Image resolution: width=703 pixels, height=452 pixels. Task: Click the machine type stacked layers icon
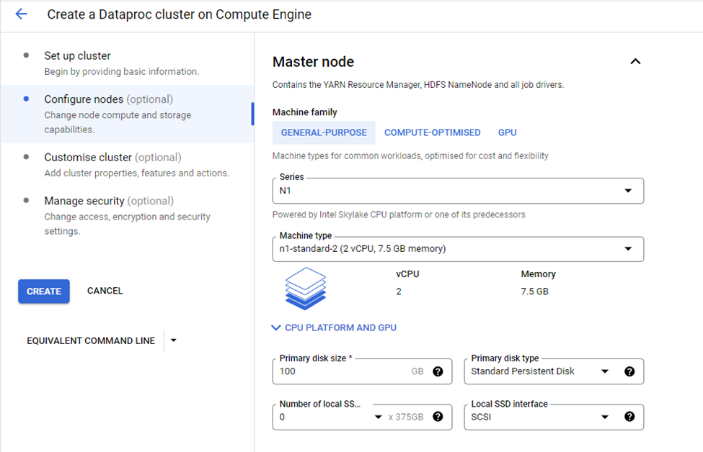[x=306, y=289]
